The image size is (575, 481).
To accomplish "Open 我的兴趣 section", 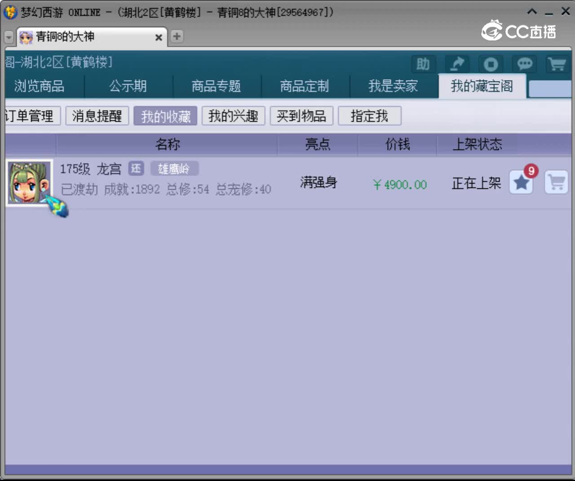I will (233, 116).
